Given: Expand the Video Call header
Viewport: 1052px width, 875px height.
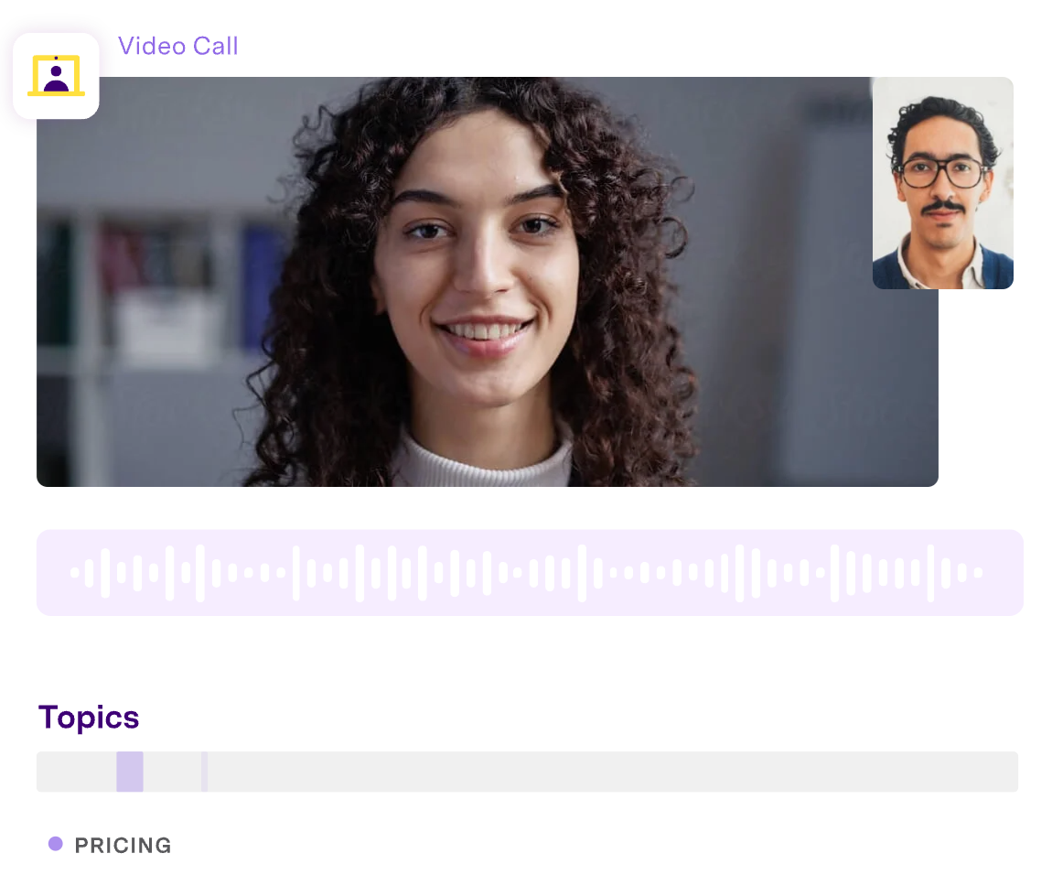Looking at the screenshot, I should tap(178, 46).
